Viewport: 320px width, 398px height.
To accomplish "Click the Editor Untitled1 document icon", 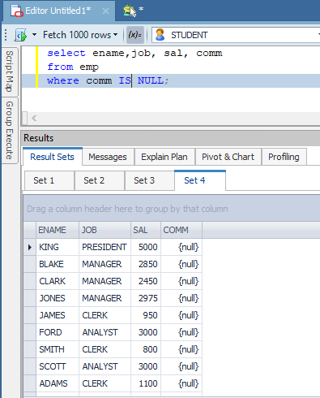I will point(17,11).
